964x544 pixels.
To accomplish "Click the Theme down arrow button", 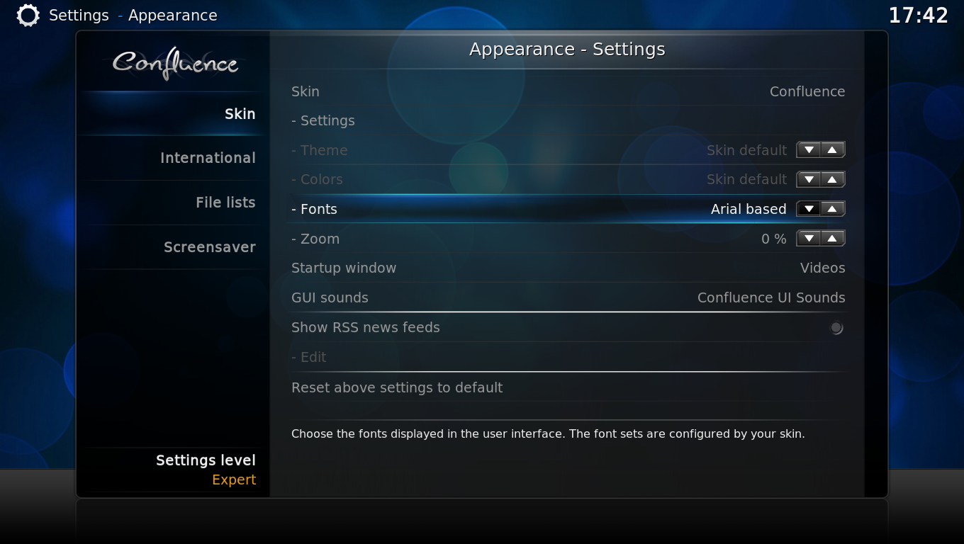I will click(x=809, y=150).
